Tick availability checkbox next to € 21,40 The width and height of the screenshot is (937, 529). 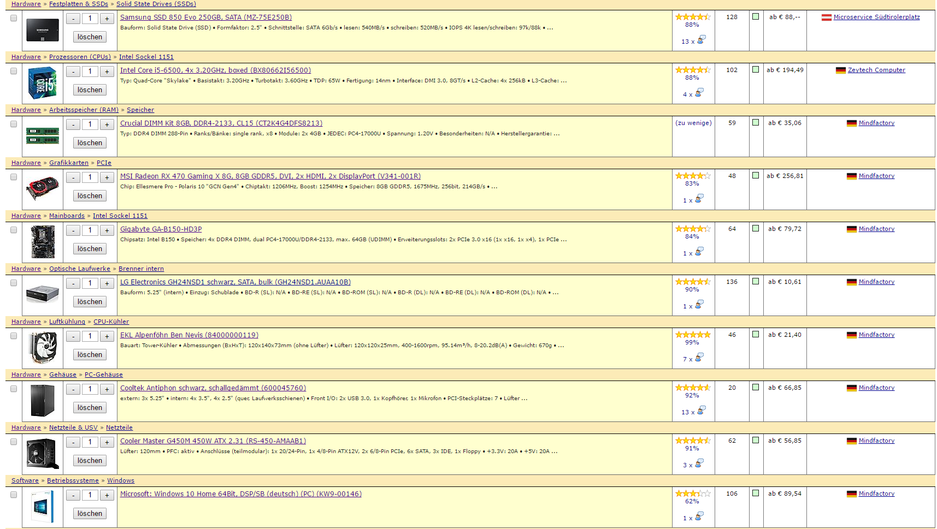(x=756, y=334)
